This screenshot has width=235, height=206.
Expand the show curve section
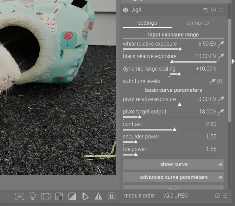173,164
